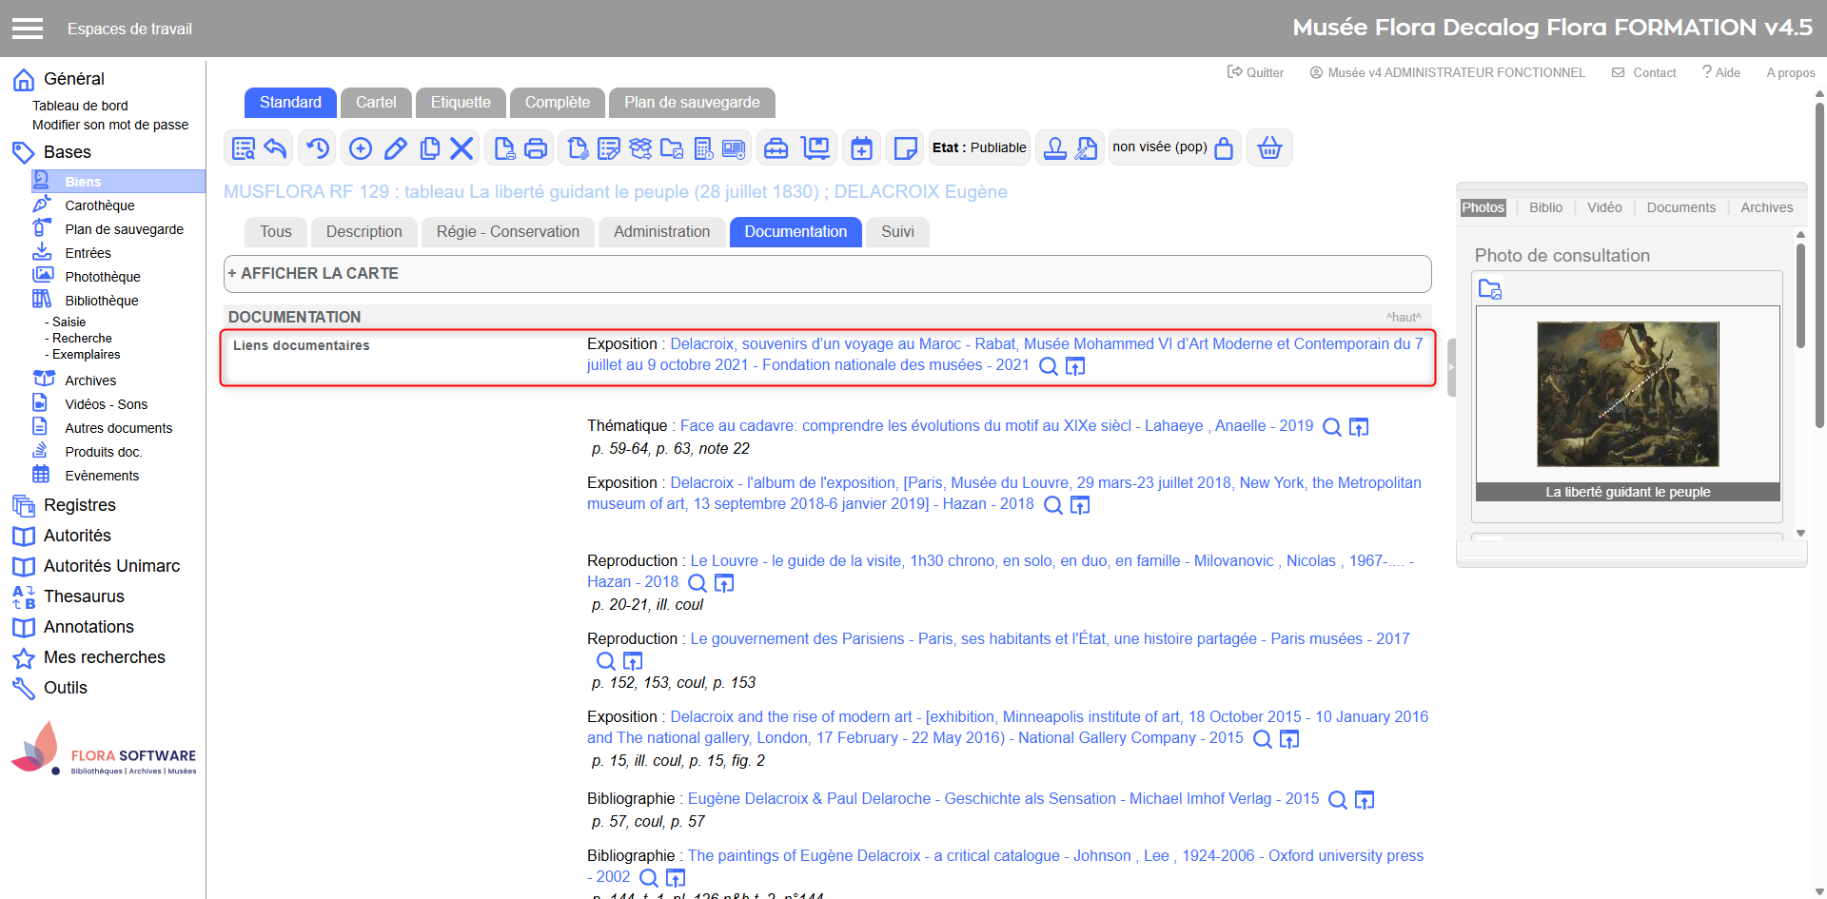Expand the Registres menu in sidebar
The height and width of the screenshot is (899, 1827).
coord(79,505)
